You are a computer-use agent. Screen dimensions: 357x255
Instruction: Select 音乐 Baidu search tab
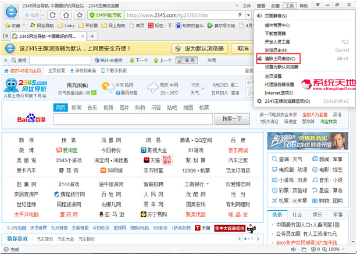coord(92,107)
